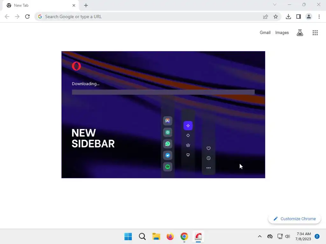Screen dimensions: 326x244
Task: Click the Aria icon in sidebar preview
Action: [167, 121]
